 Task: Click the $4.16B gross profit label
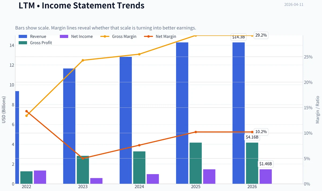coord(252,137)
